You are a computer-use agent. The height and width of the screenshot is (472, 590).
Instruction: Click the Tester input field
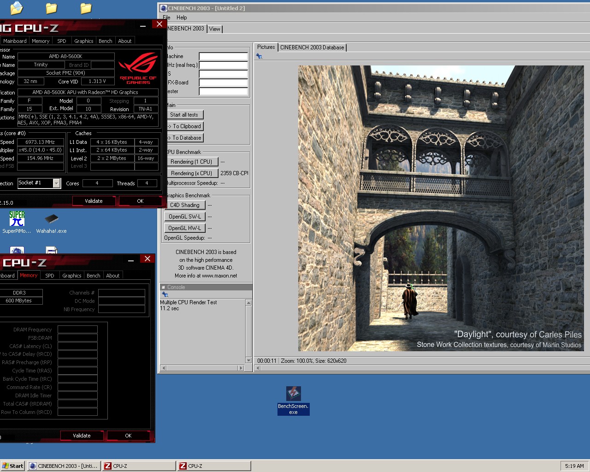(x=223, y=91)
